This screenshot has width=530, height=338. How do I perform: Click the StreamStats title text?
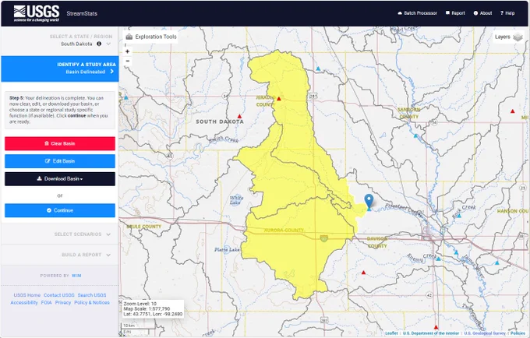pos(82,13)
